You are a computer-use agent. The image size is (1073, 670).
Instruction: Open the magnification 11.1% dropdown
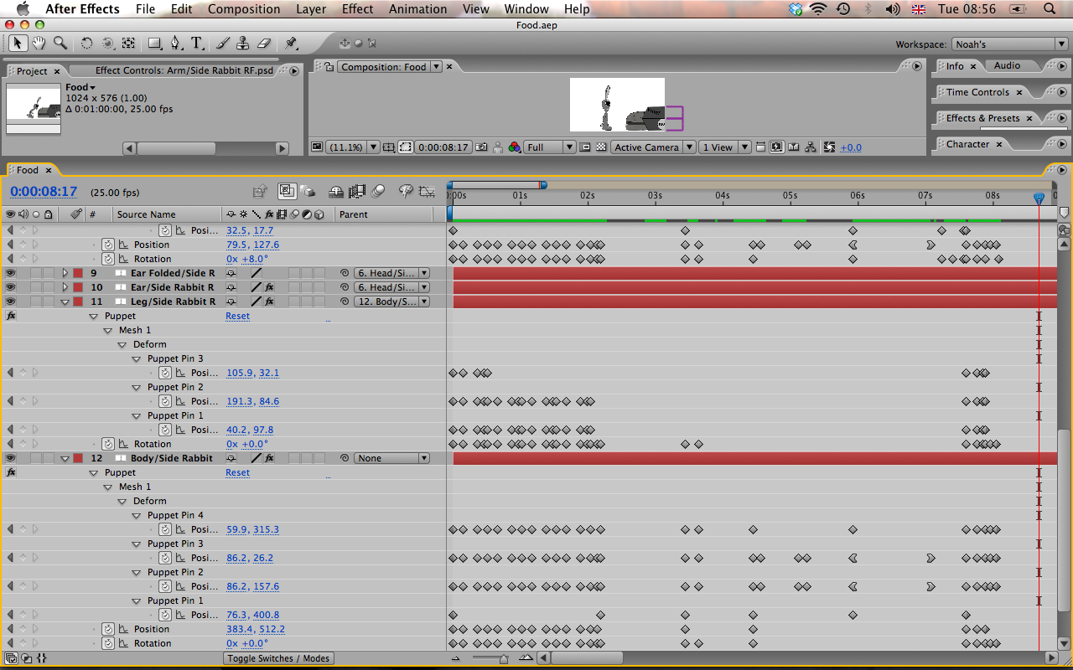point(352,147)
